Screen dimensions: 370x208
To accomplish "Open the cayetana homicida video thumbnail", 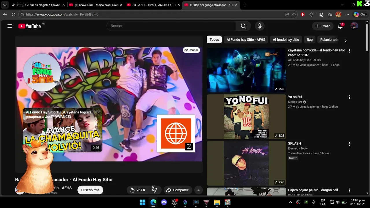I will coord(246,70).
